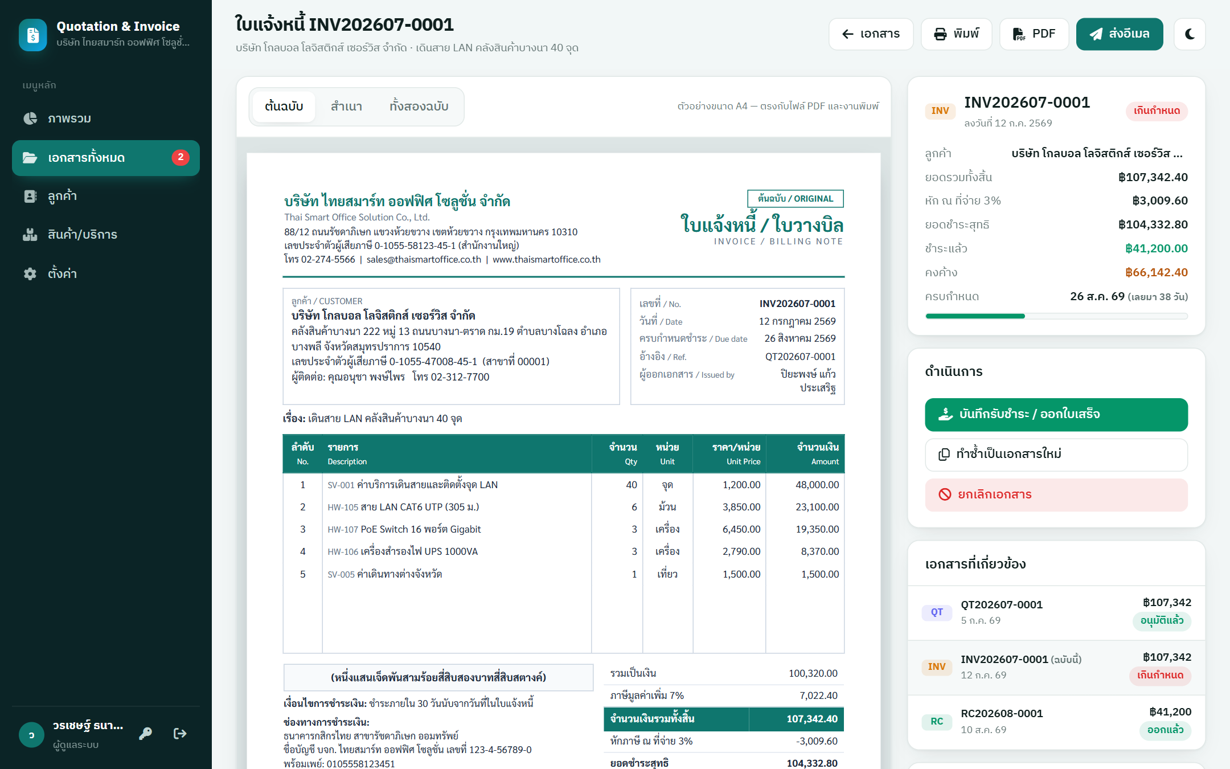Click the logout icon
The width and height of the screenshot is (1230, 769).
pyautogui.click(x=180, y=734)
